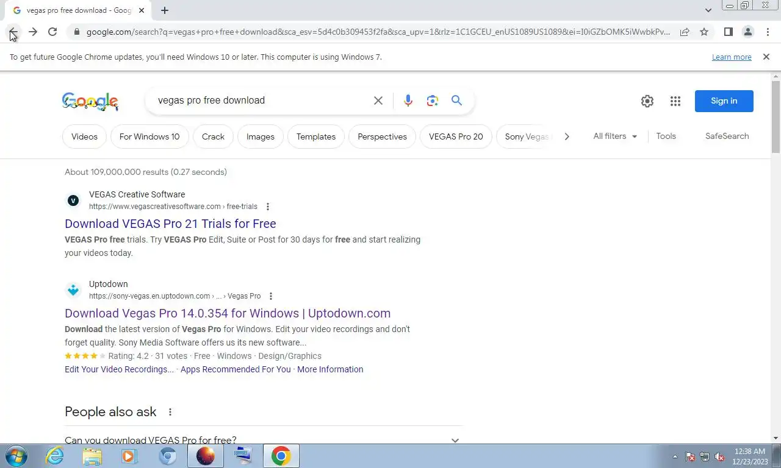The image size is (781, 468).
Task: Open the Download VEGAS Pro 21 Trials for Free result
Action: [x=170, y=224]
